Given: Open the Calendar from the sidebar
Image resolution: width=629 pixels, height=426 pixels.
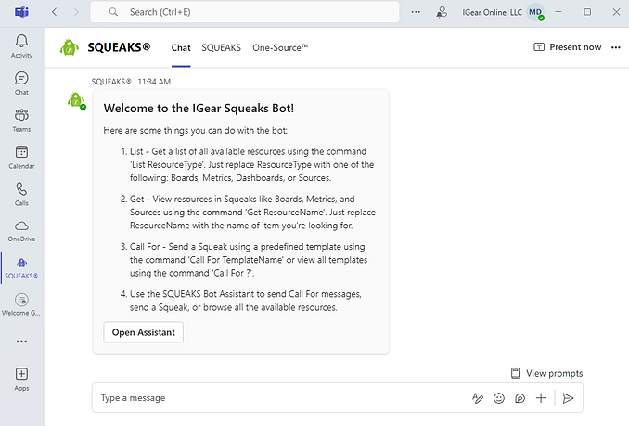Looking at the screenshot, I should point(21,157).
